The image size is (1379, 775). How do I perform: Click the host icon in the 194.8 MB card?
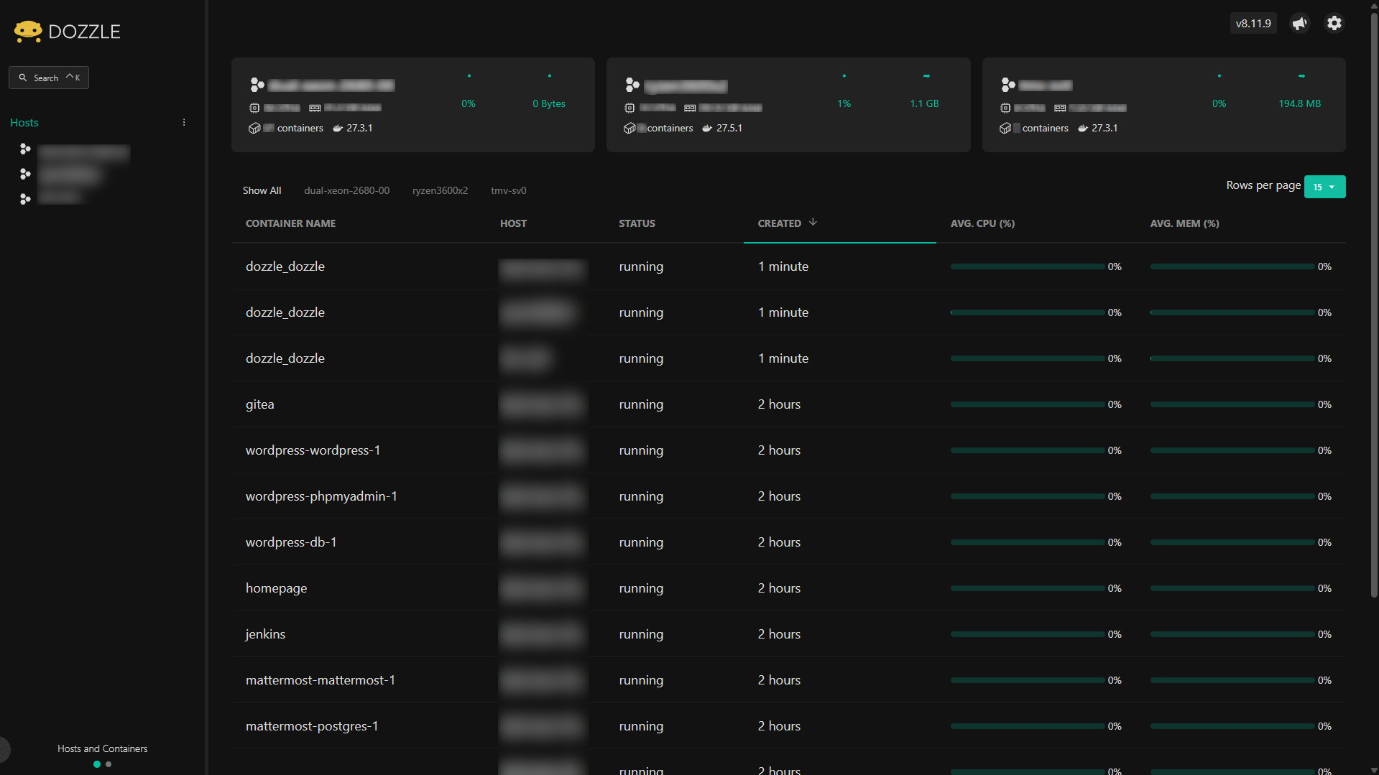(1008, 85)
